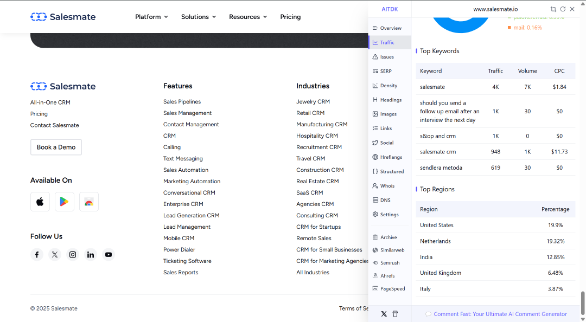Open the Similarweb external tool link
This screenshot has height=322, width=586.
[x=390, y=250]
